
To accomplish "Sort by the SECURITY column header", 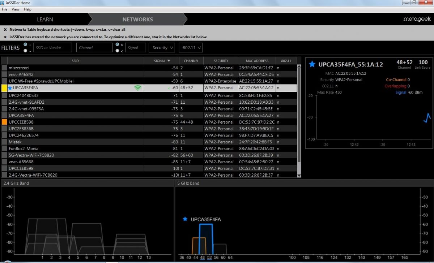I will tap(221, 61).
